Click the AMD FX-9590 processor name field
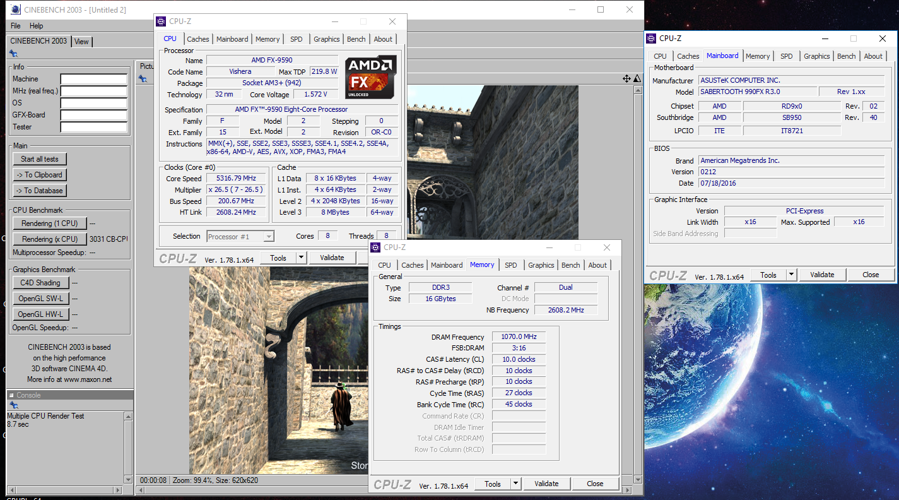This screenshot has width=899, height=500. tap(272, 61)
